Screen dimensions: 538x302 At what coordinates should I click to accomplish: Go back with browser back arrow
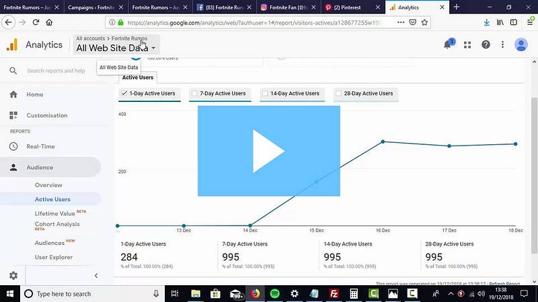(x=8, y=22)
